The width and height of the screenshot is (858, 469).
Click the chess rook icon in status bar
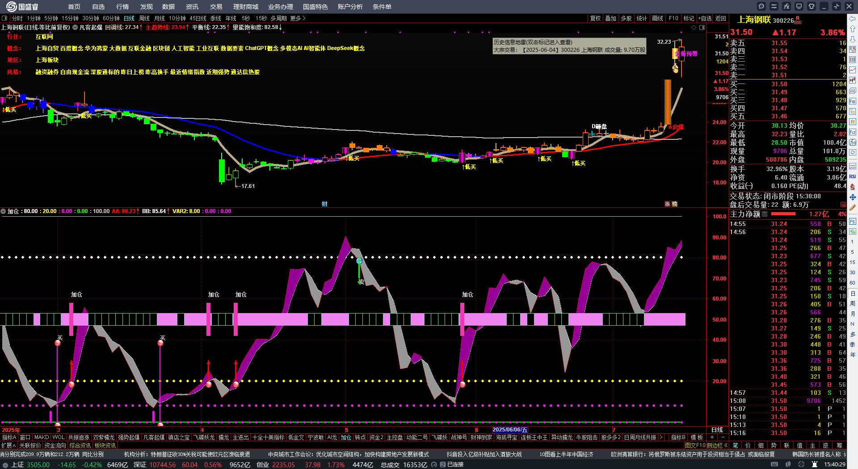[x=816, y=465]
